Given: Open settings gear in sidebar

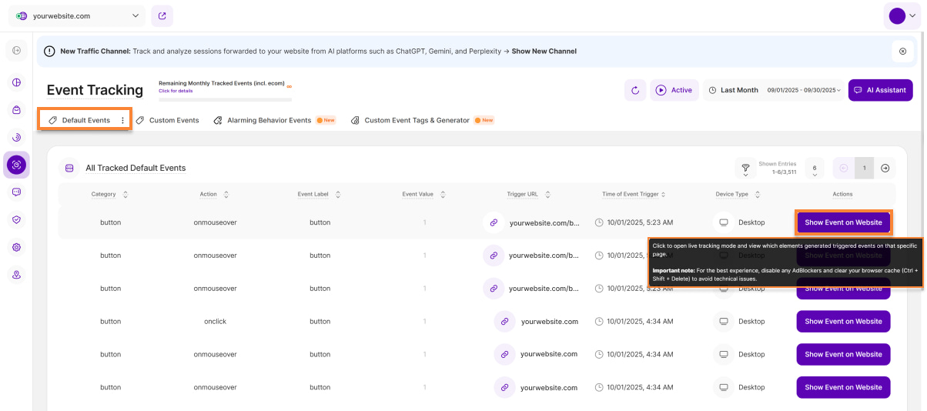Looking at the screenshot, I should [x=17, y=247].
